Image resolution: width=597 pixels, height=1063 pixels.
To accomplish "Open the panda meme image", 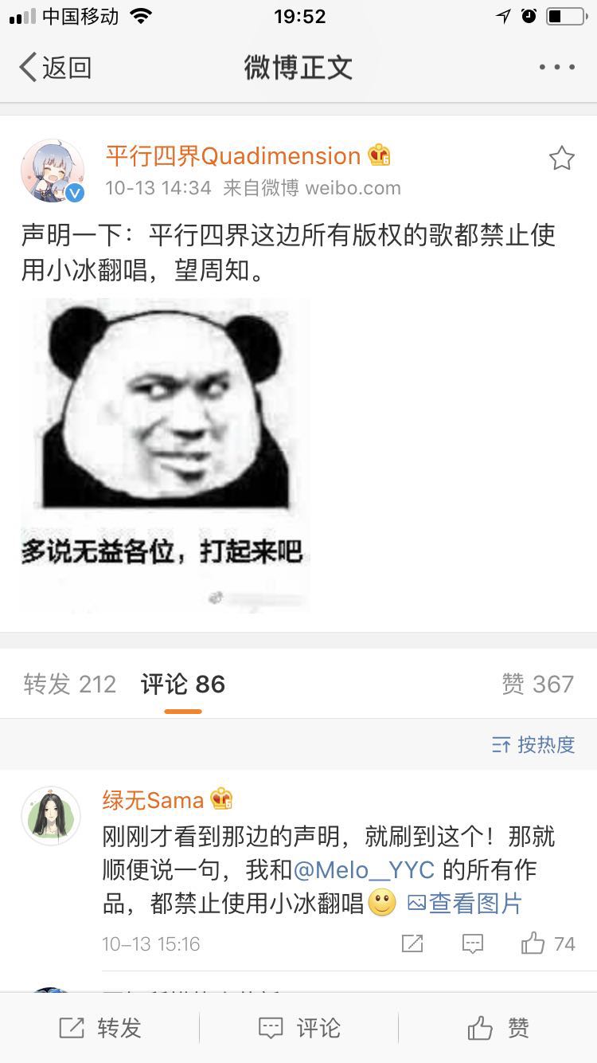I will (165, 455).
